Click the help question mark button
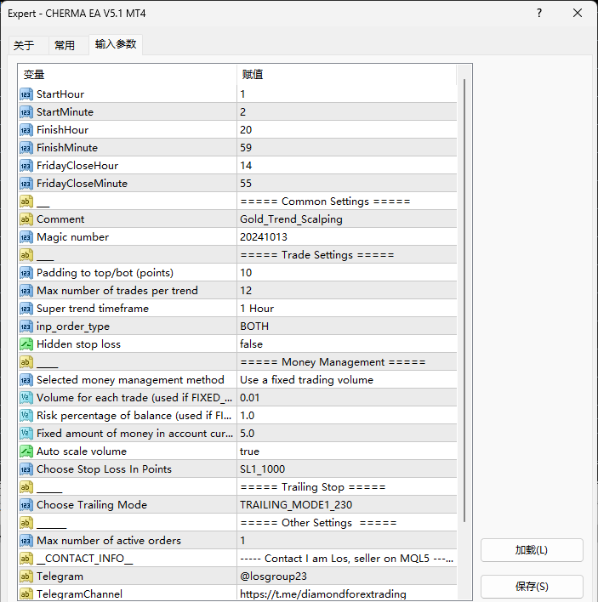 coord(539,13)
